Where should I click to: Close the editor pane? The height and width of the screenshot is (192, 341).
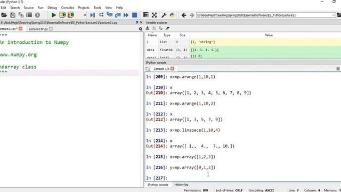[141, 22]
